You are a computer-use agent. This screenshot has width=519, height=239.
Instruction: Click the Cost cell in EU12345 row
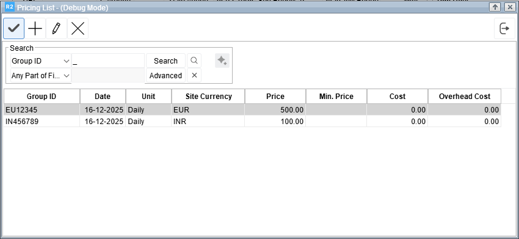coord(397,110)
